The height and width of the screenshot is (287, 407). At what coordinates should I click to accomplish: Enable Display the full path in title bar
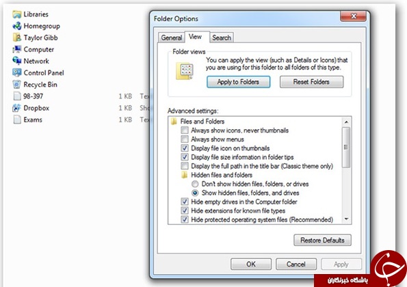pos(185,166)
